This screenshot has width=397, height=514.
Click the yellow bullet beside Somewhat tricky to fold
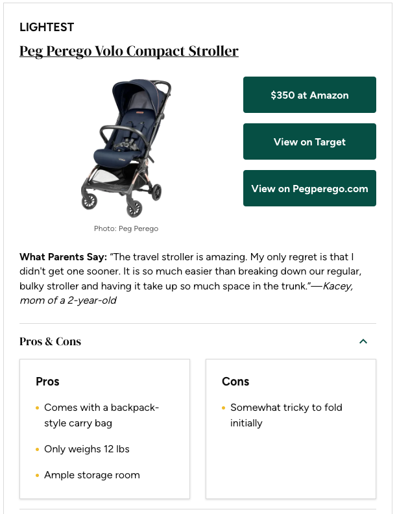[224, 408]
